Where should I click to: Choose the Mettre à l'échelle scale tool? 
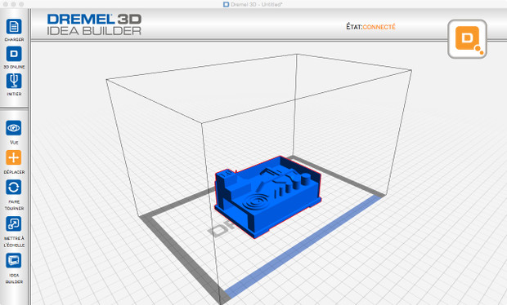pyautogui.click(x=14, y=223)
